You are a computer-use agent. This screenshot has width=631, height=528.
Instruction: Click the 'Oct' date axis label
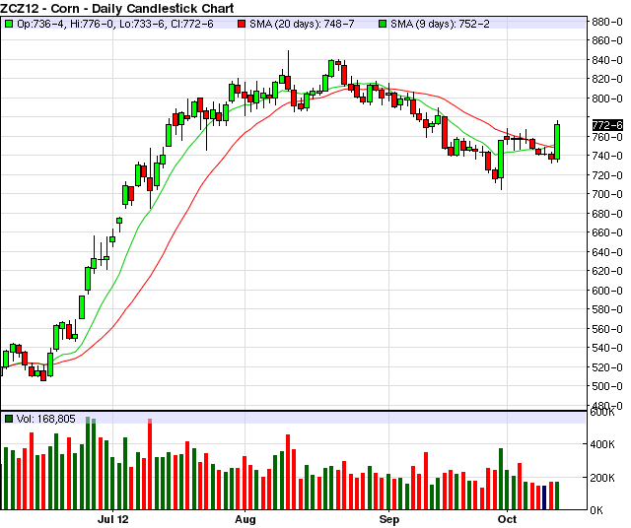pos(507,519)
